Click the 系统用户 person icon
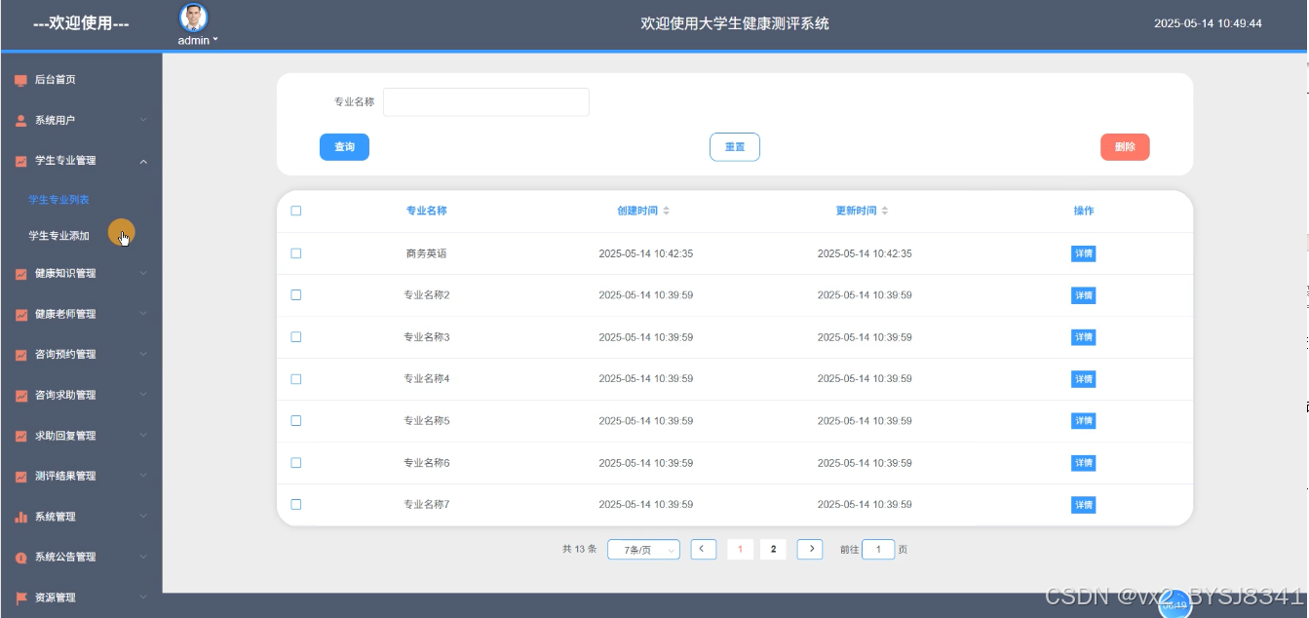Screen dimensions: 1309x618 [20, 121]
